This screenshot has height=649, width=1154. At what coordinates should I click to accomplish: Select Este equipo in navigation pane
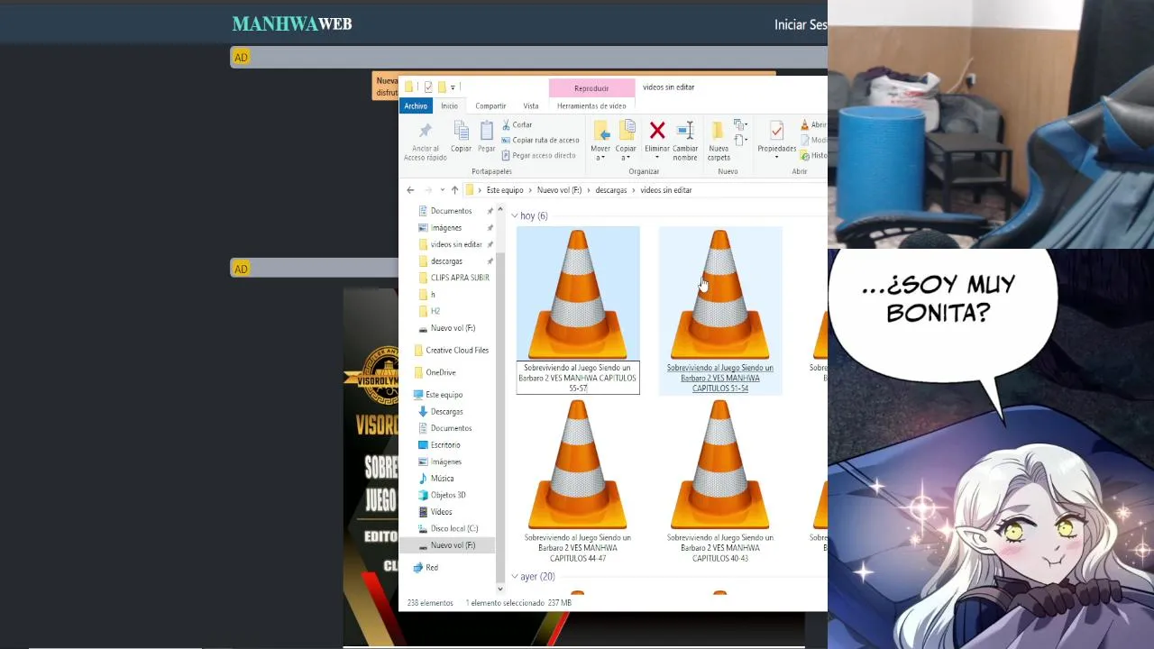pyautogui.click(x=444, y=395)
